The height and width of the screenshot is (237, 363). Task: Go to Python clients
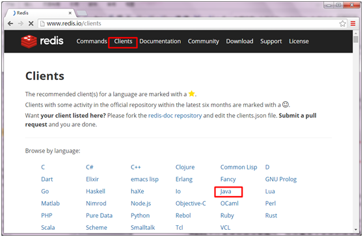coord(140,216)
